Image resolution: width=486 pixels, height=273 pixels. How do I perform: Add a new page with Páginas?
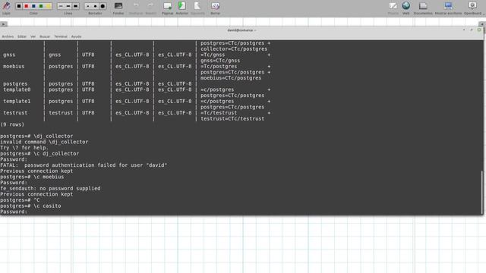click(167, 8)
